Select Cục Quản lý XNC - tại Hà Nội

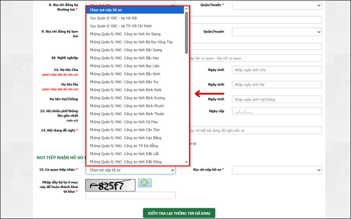[x=114, y=18]
